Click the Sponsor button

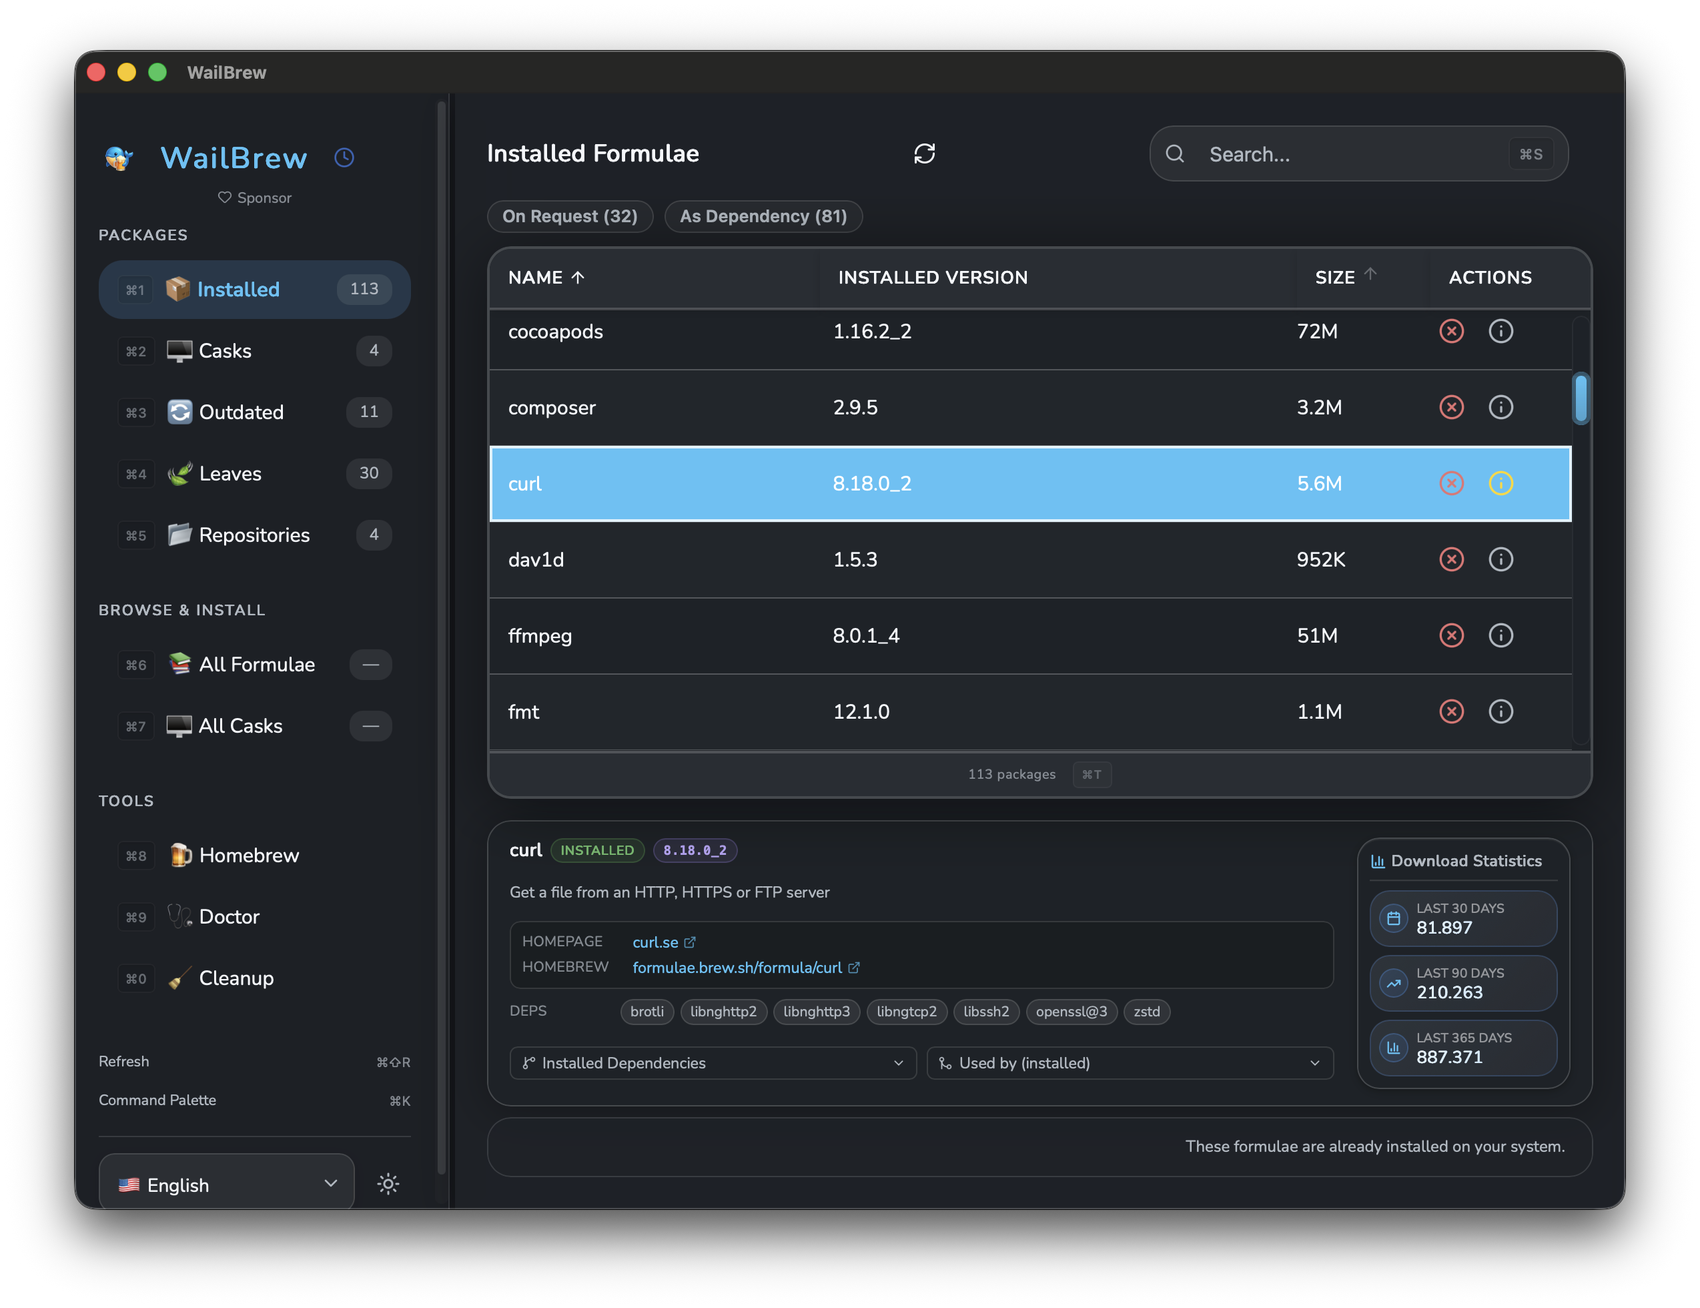click(255, 197)
